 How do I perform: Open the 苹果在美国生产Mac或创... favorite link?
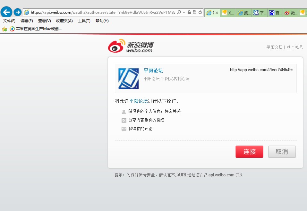coord(36,29)
